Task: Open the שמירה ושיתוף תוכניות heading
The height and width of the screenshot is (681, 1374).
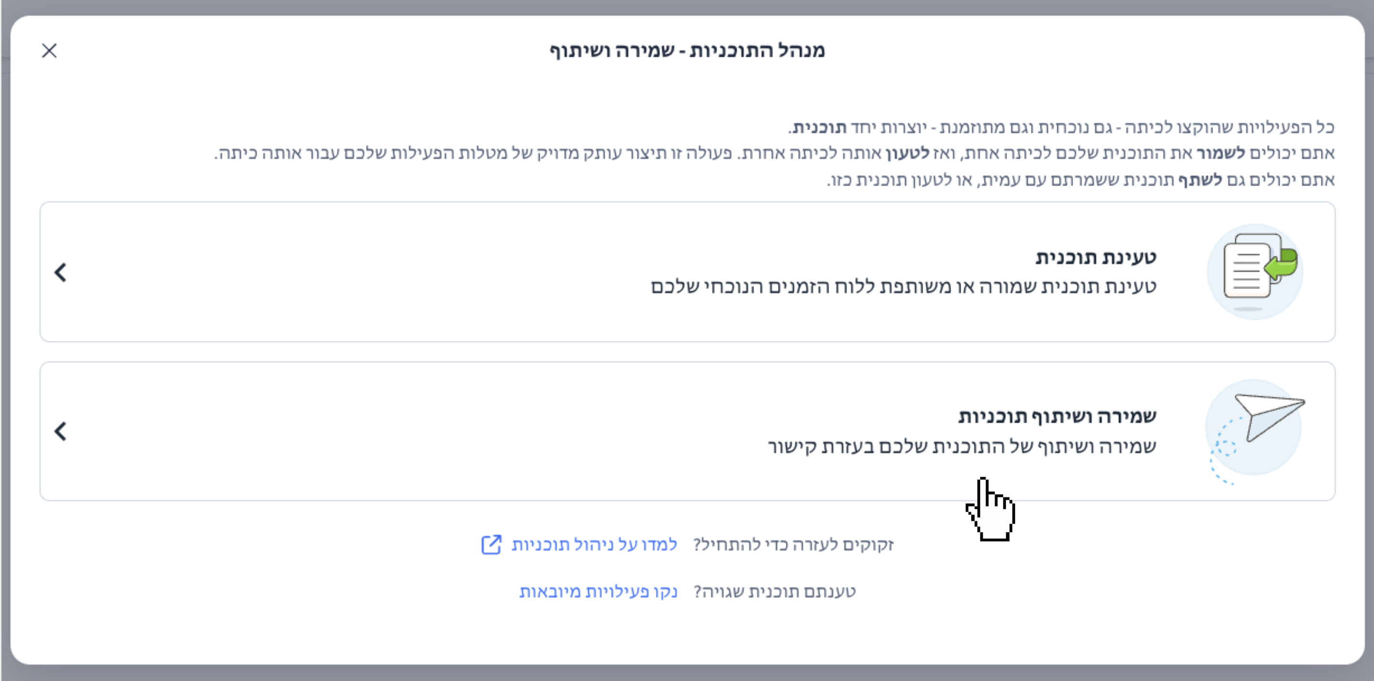Action: pos(1057,417)
